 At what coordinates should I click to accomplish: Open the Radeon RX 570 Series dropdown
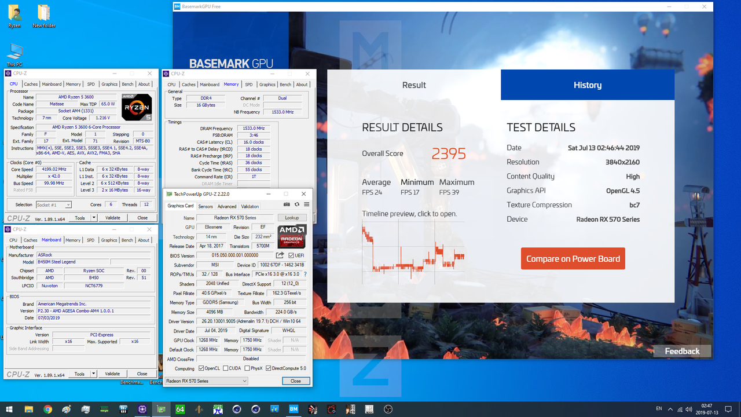point(206,381)
